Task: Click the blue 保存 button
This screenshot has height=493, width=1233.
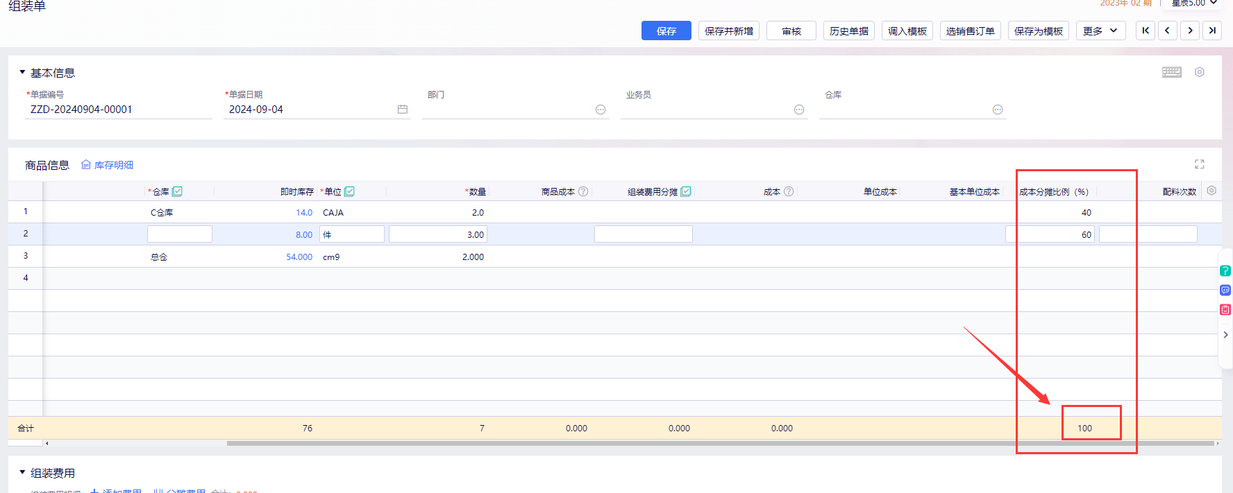Action: (666, 31)
